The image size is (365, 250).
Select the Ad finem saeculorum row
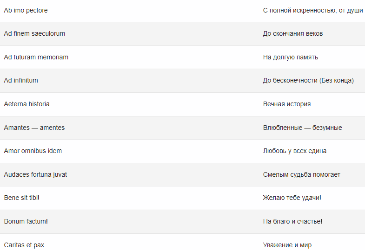click(182, 34)
